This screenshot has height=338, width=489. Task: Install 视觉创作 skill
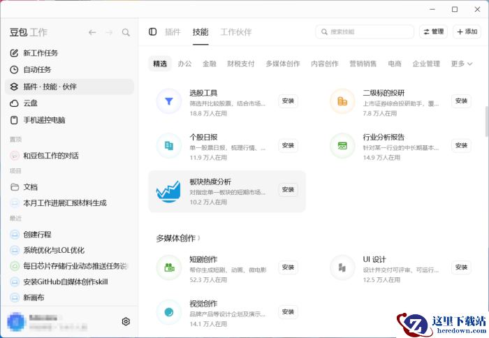[x=288, y=312]
